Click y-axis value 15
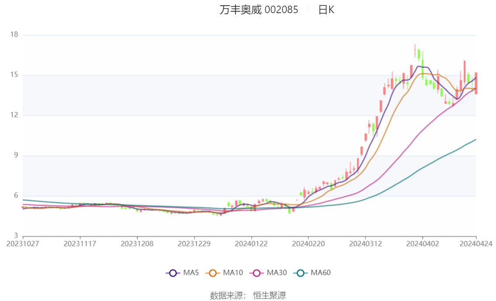The height and width of the screenshot is (301, 496). [14, 75]
